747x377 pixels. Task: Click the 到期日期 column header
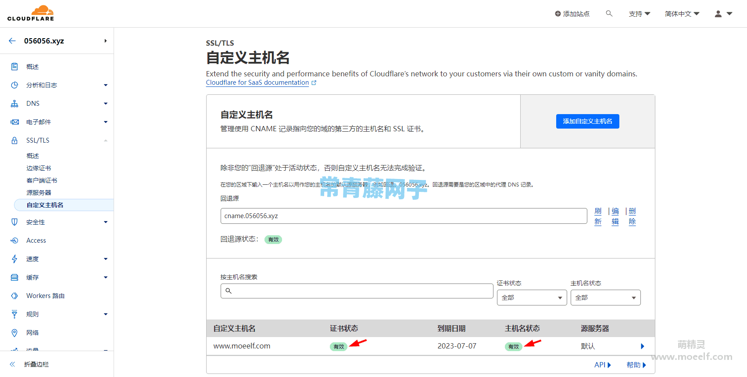[451, 328]
